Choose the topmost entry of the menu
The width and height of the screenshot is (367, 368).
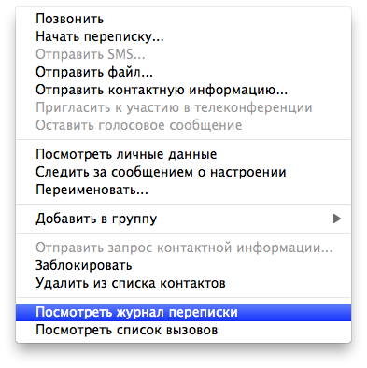point(183,19)
